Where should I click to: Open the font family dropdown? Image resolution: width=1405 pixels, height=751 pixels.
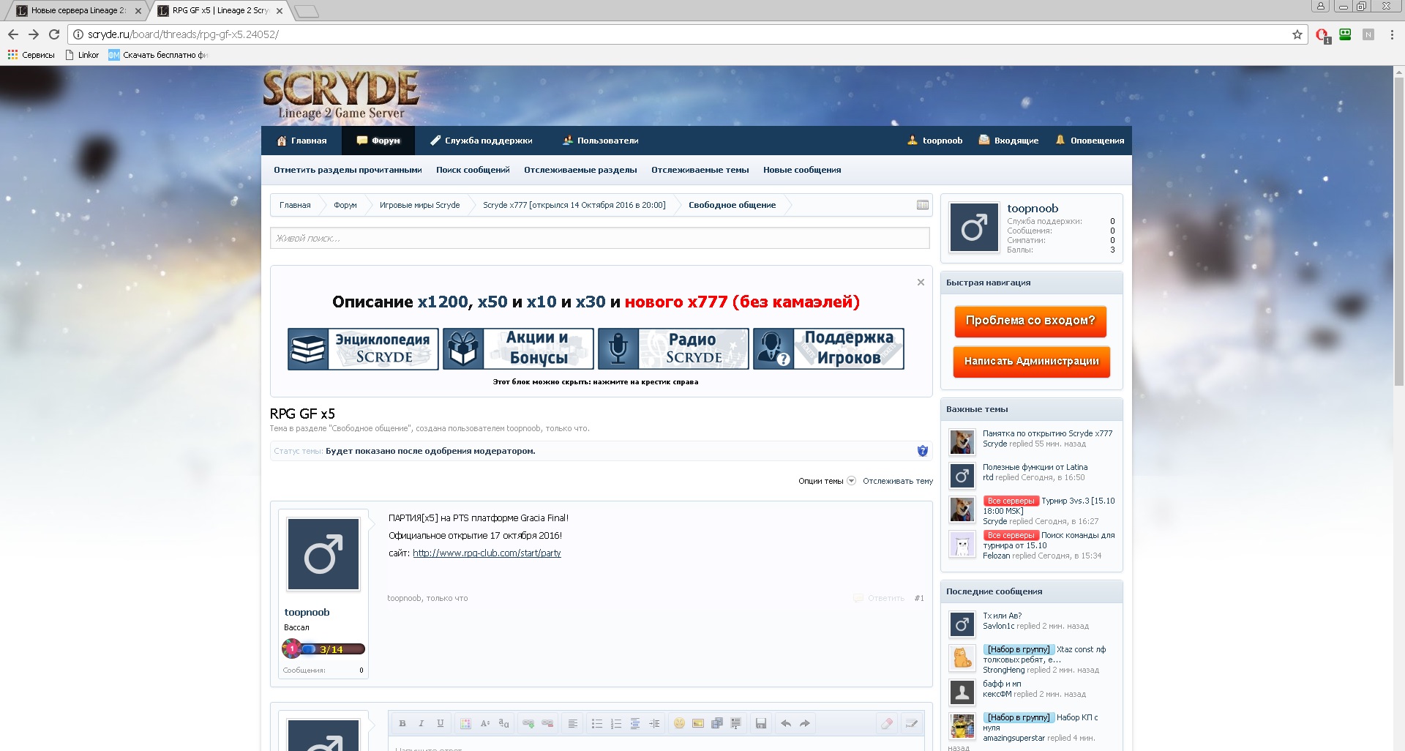[x=503, y=723]
